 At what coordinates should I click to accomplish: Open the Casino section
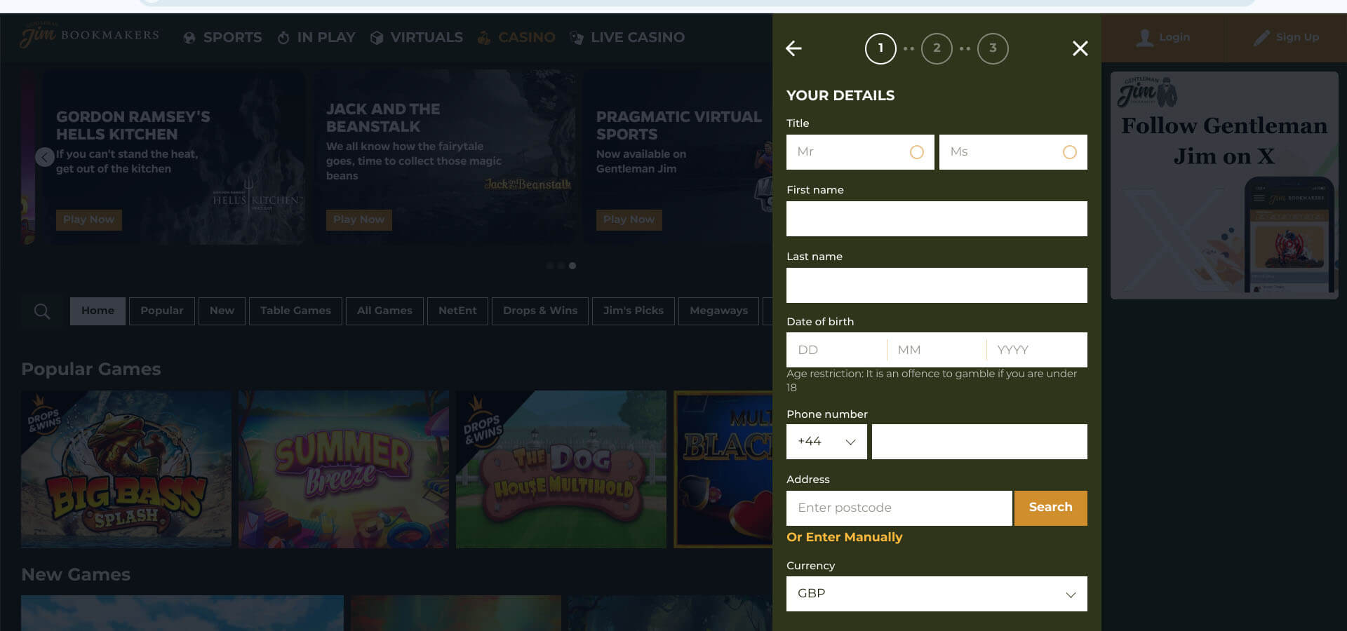tap(516, 37)
